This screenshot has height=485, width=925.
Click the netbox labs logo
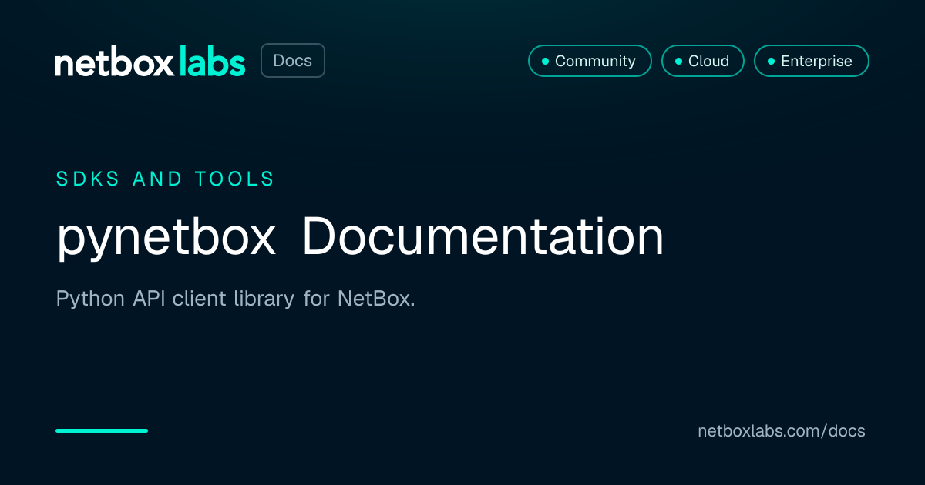tap(150, 62)
